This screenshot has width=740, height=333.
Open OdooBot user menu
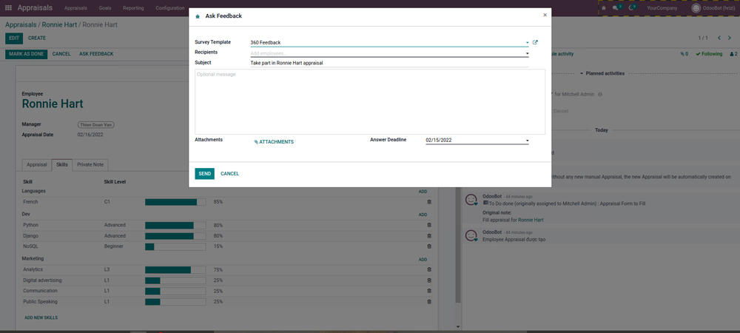coord(713,8)
